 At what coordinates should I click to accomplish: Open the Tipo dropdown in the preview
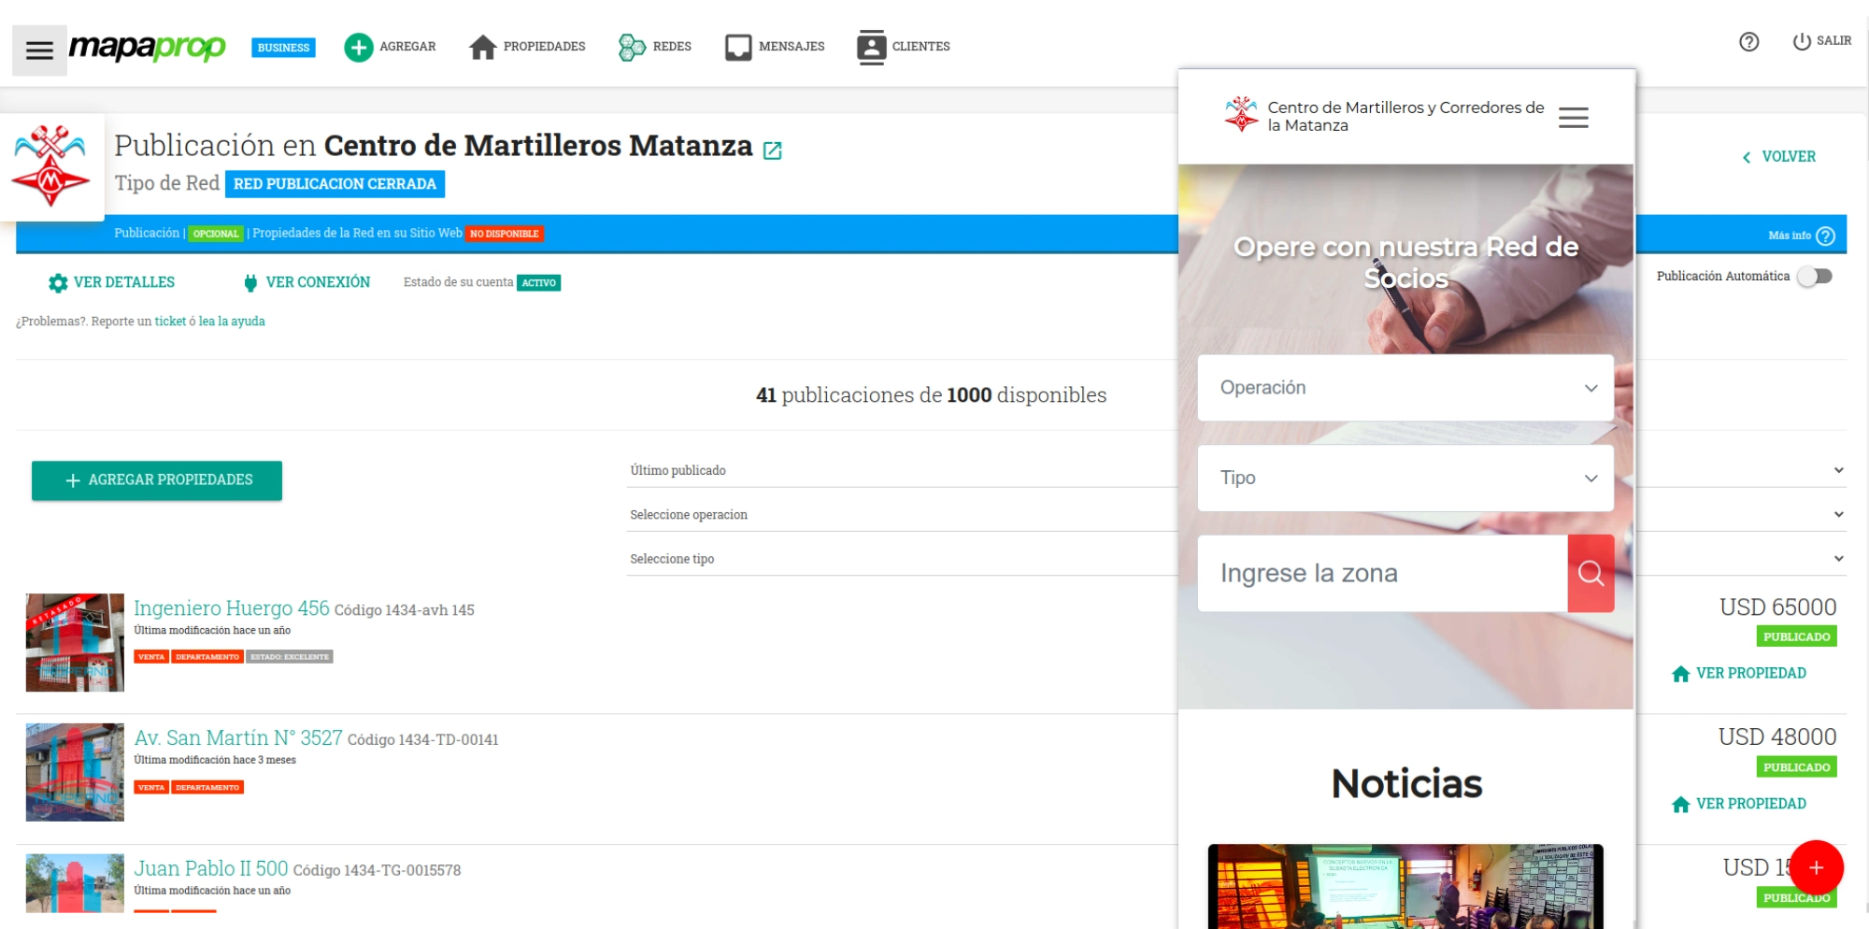pos(1405,479)
